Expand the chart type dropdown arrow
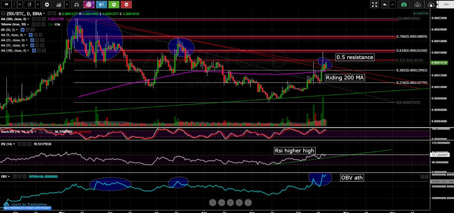This screenshot has height=213, width=454. (x=37, y=4)
